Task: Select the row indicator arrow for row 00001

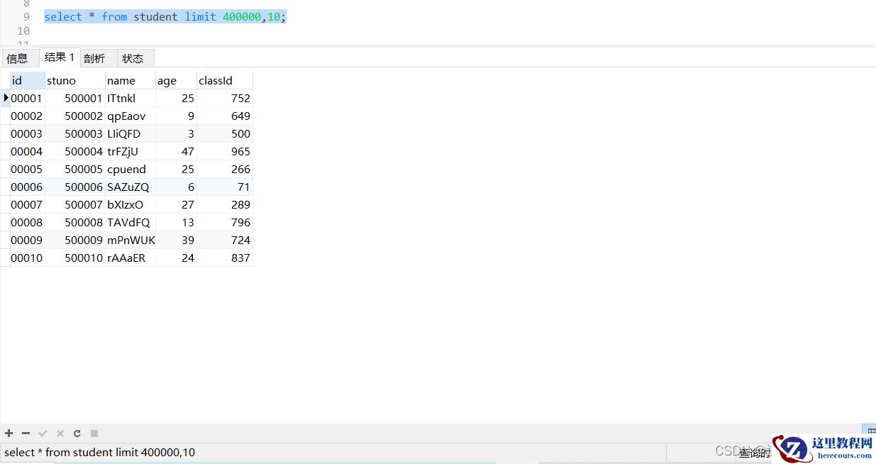Action: tap(6, 98)
